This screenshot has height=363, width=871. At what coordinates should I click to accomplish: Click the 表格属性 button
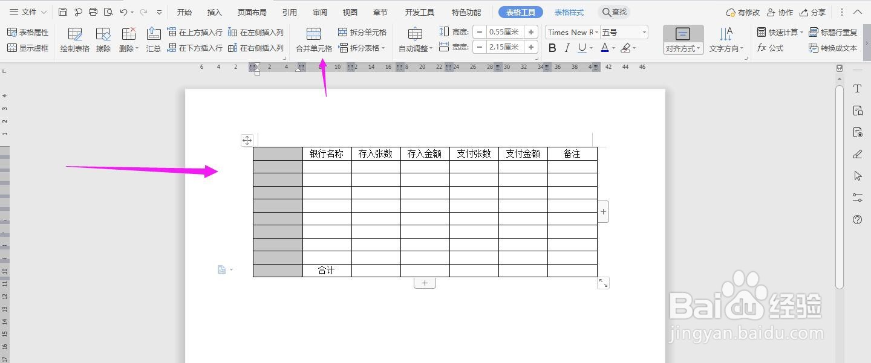28,31
